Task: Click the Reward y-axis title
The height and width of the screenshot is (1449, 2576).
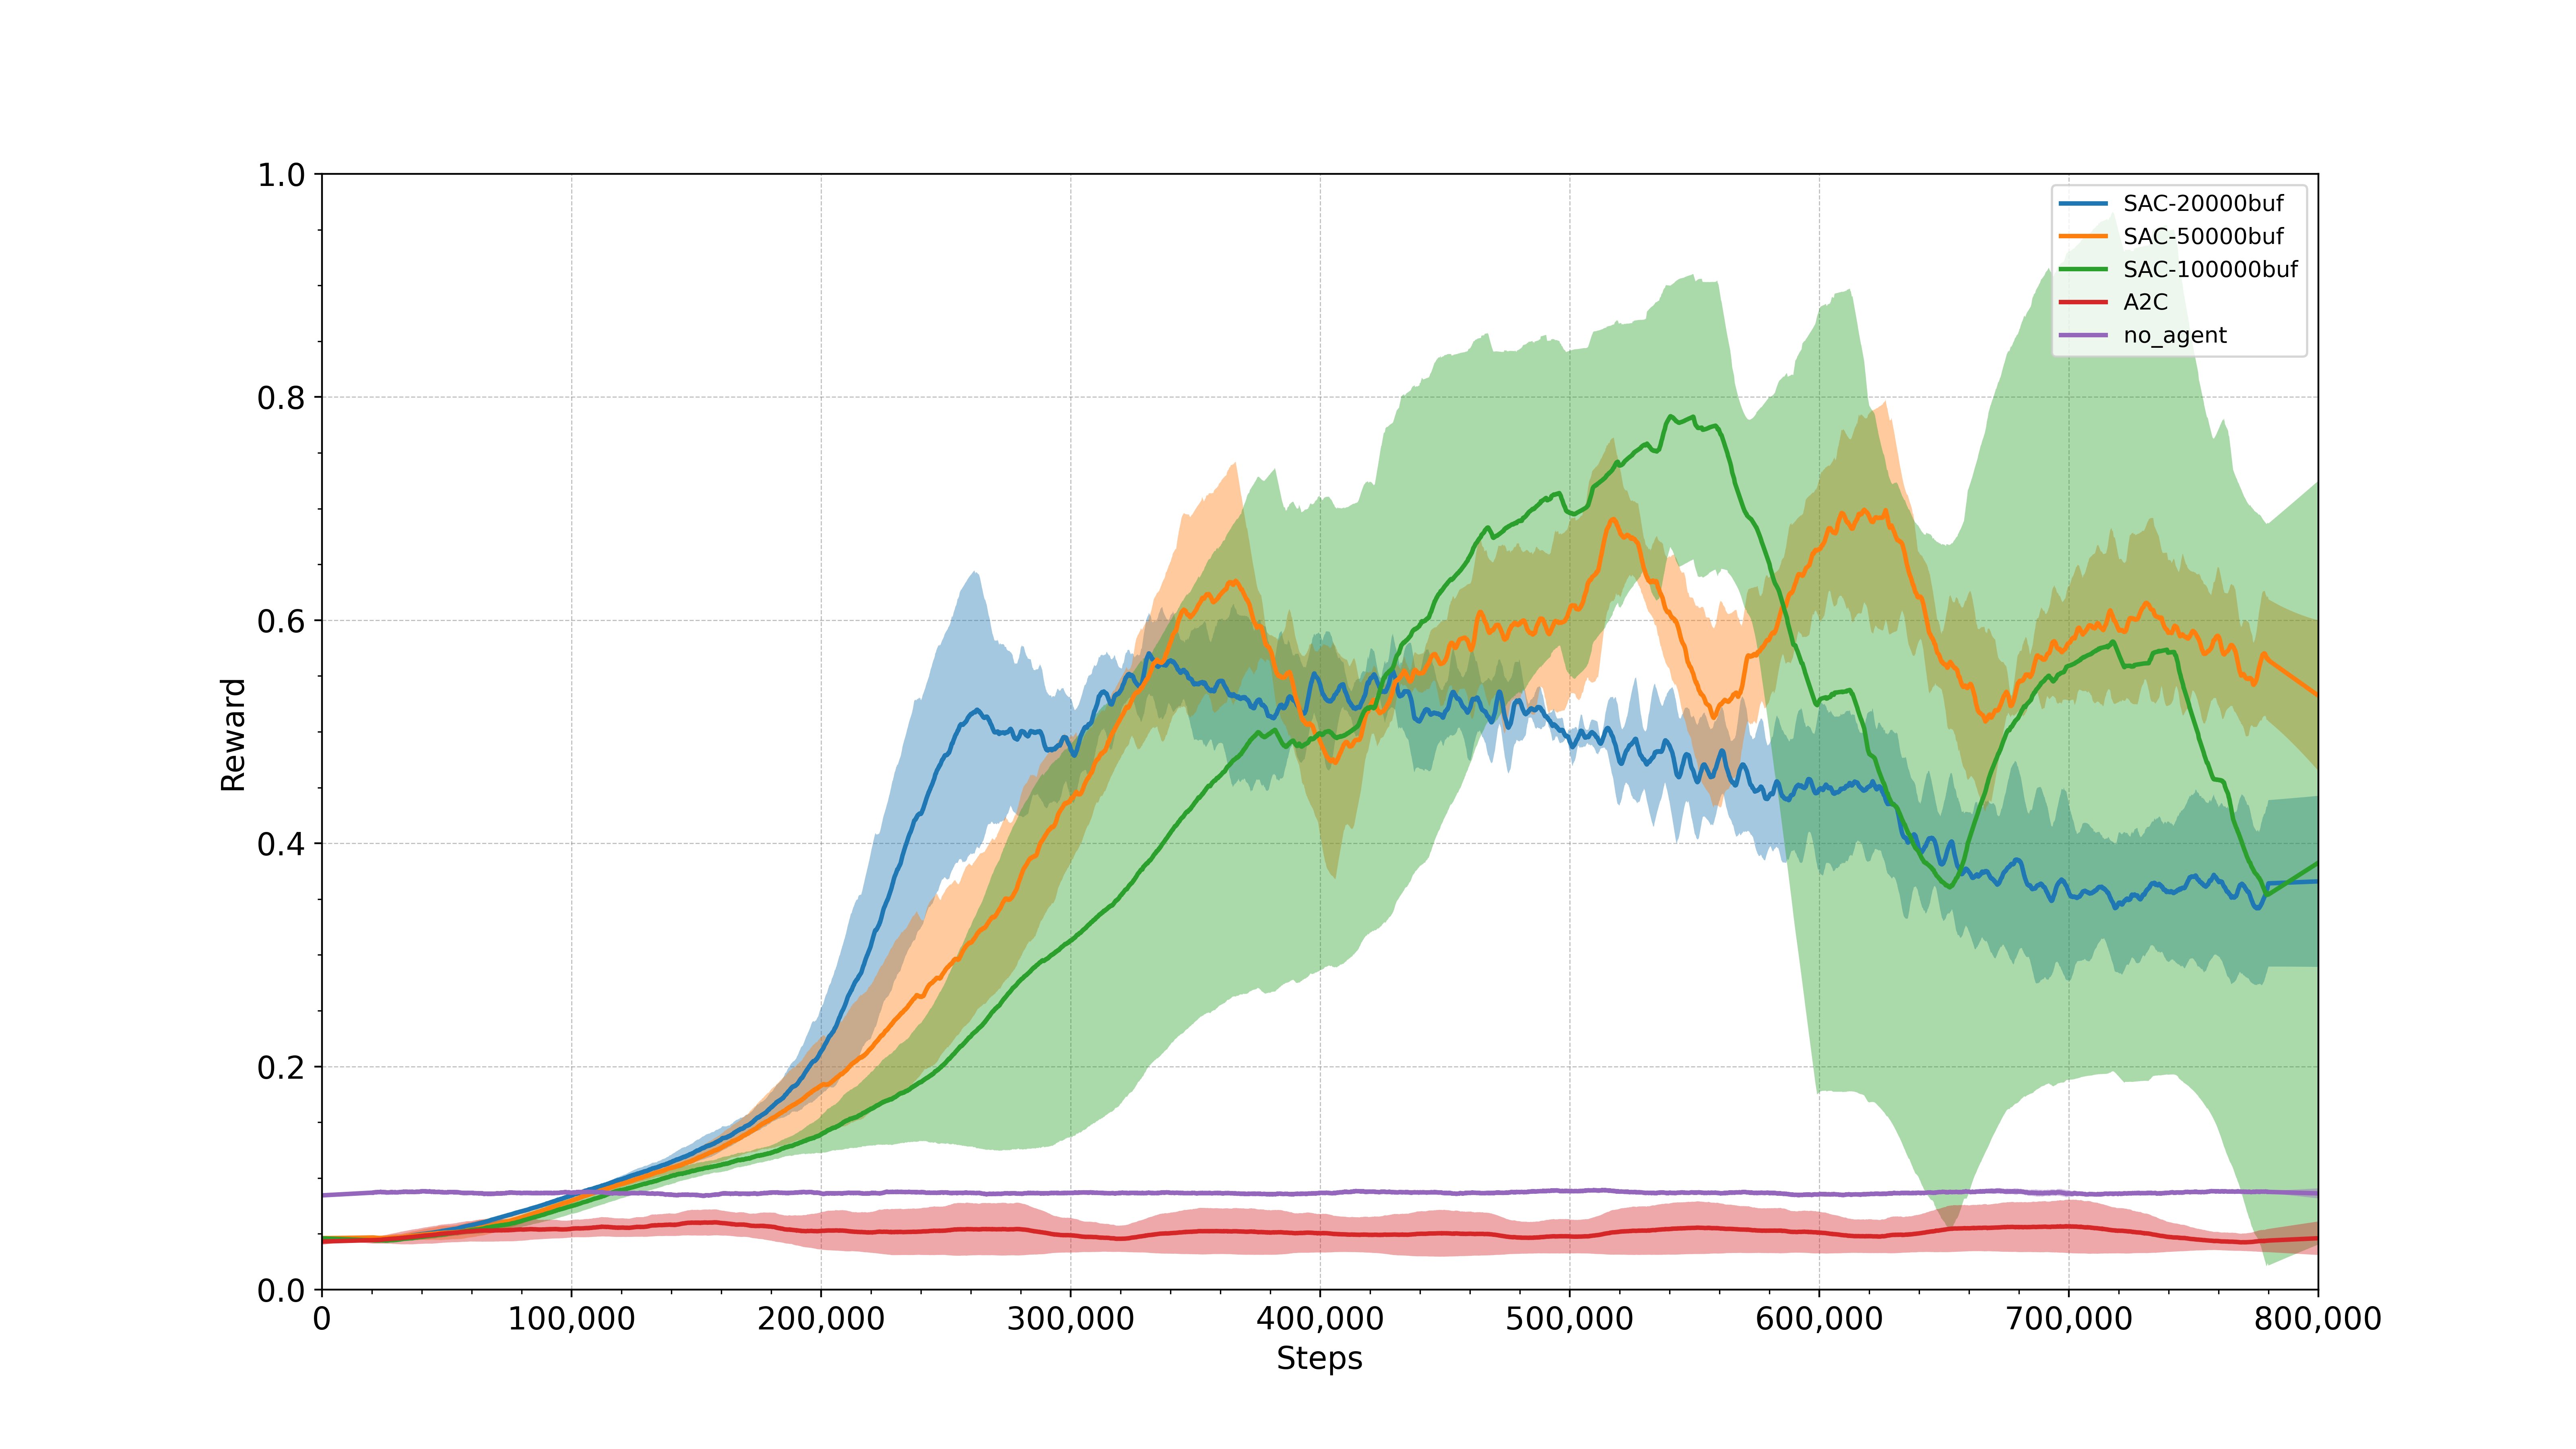Action: click(x=233, y=735)
